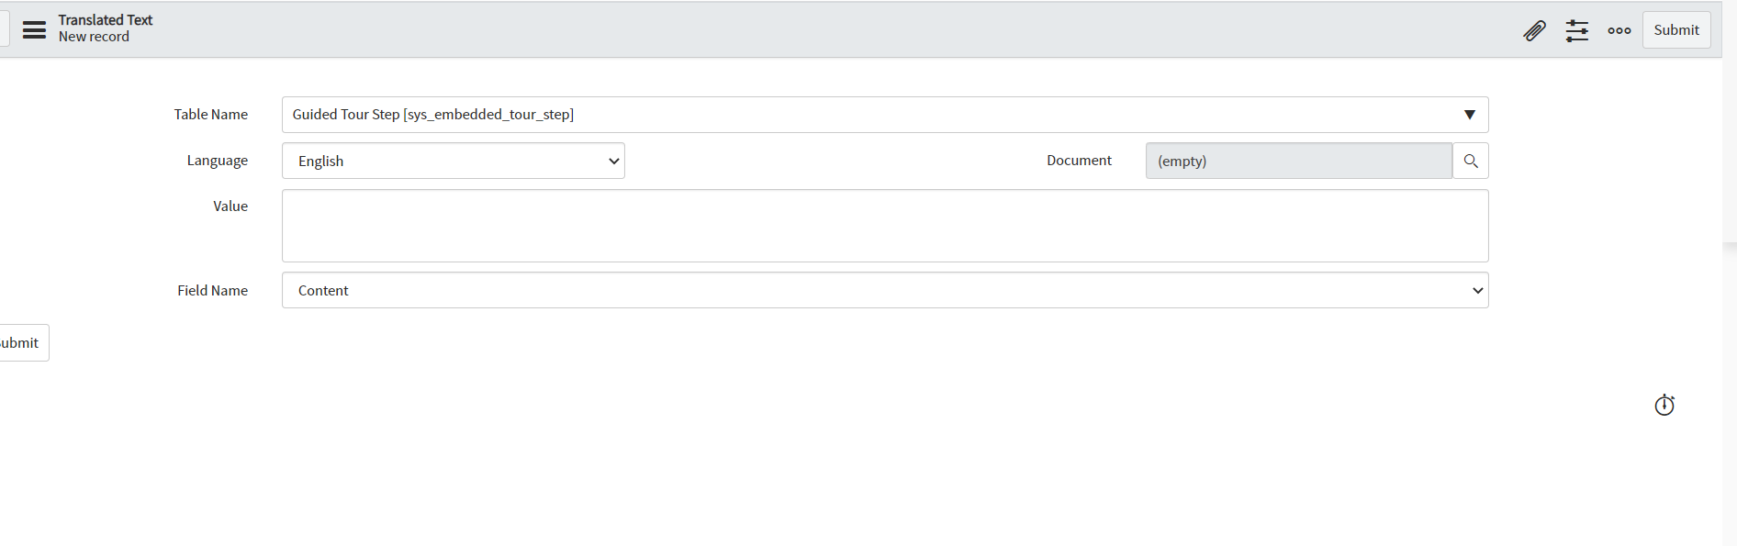Click the Value field label
The width and height of the screenshot is (1737, 546).
[230, 206]
